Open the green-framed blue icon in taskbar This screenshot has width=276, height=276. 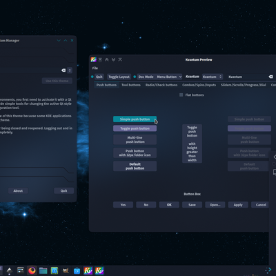[x=55, y=270]
